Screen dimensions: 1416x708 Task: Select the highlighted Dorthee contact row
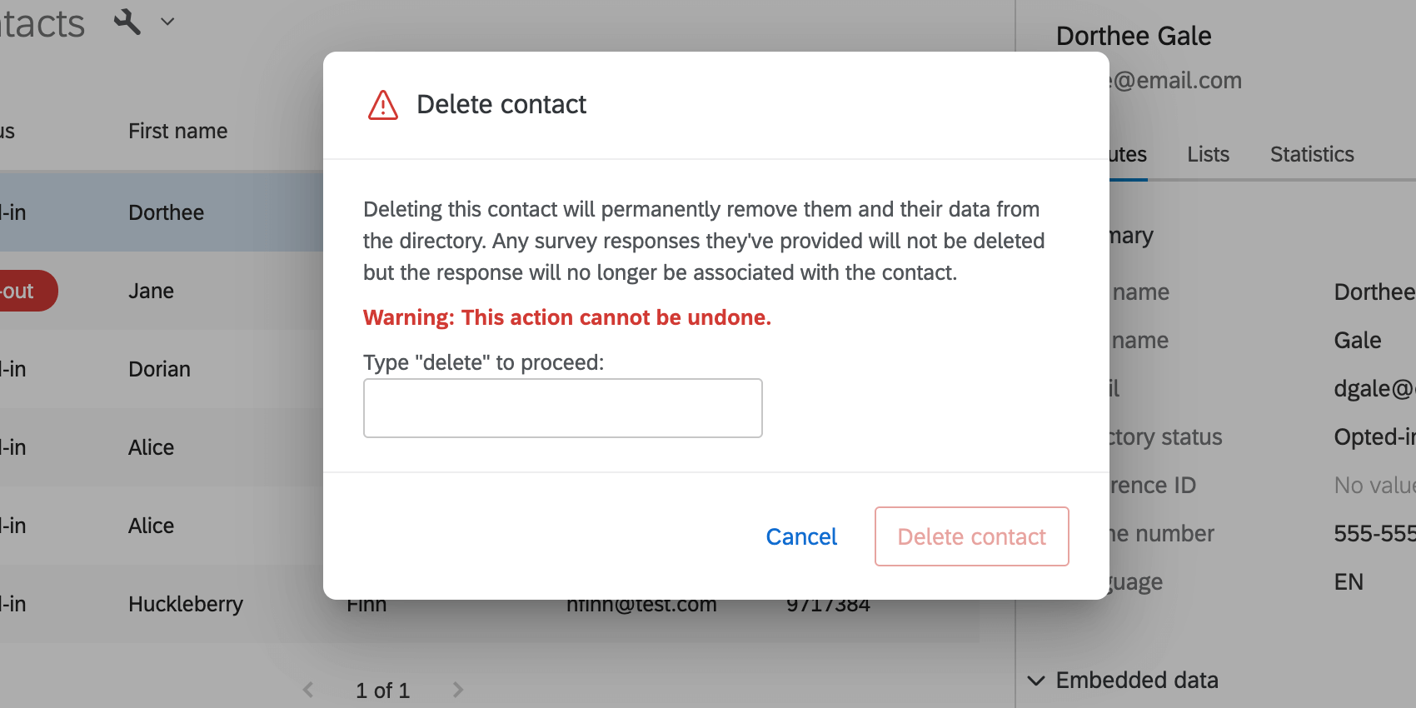pos(166,212)
